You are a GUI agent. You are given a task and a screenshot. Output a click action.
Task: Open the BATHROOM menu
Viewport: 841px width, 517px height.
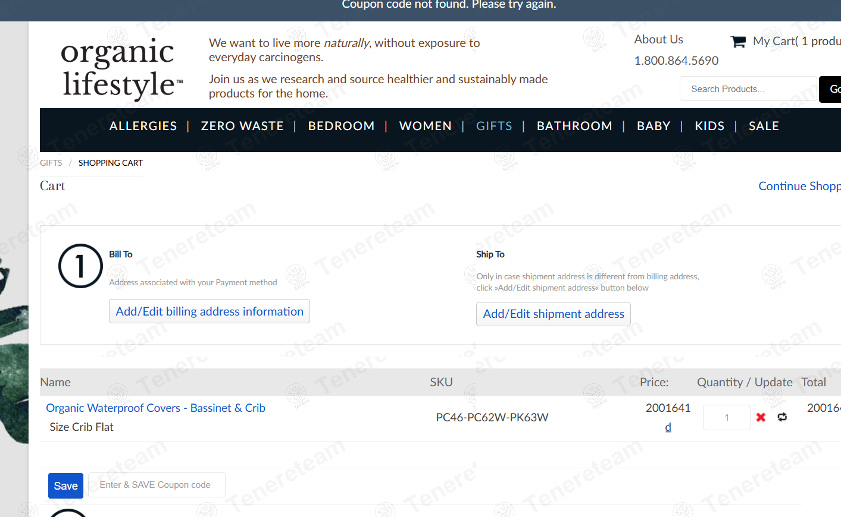[x=574, y=126]
